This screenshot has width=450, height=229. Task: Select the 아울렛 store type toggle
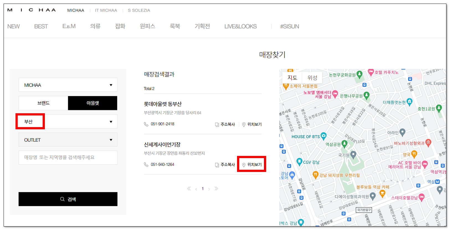92,103
